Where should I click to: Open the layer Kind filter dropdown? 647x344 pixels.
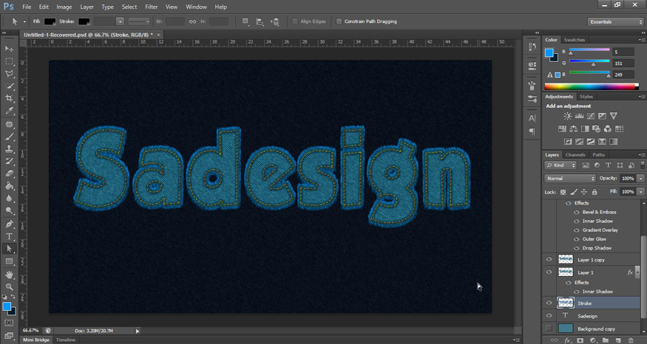[x=560, y=165]
